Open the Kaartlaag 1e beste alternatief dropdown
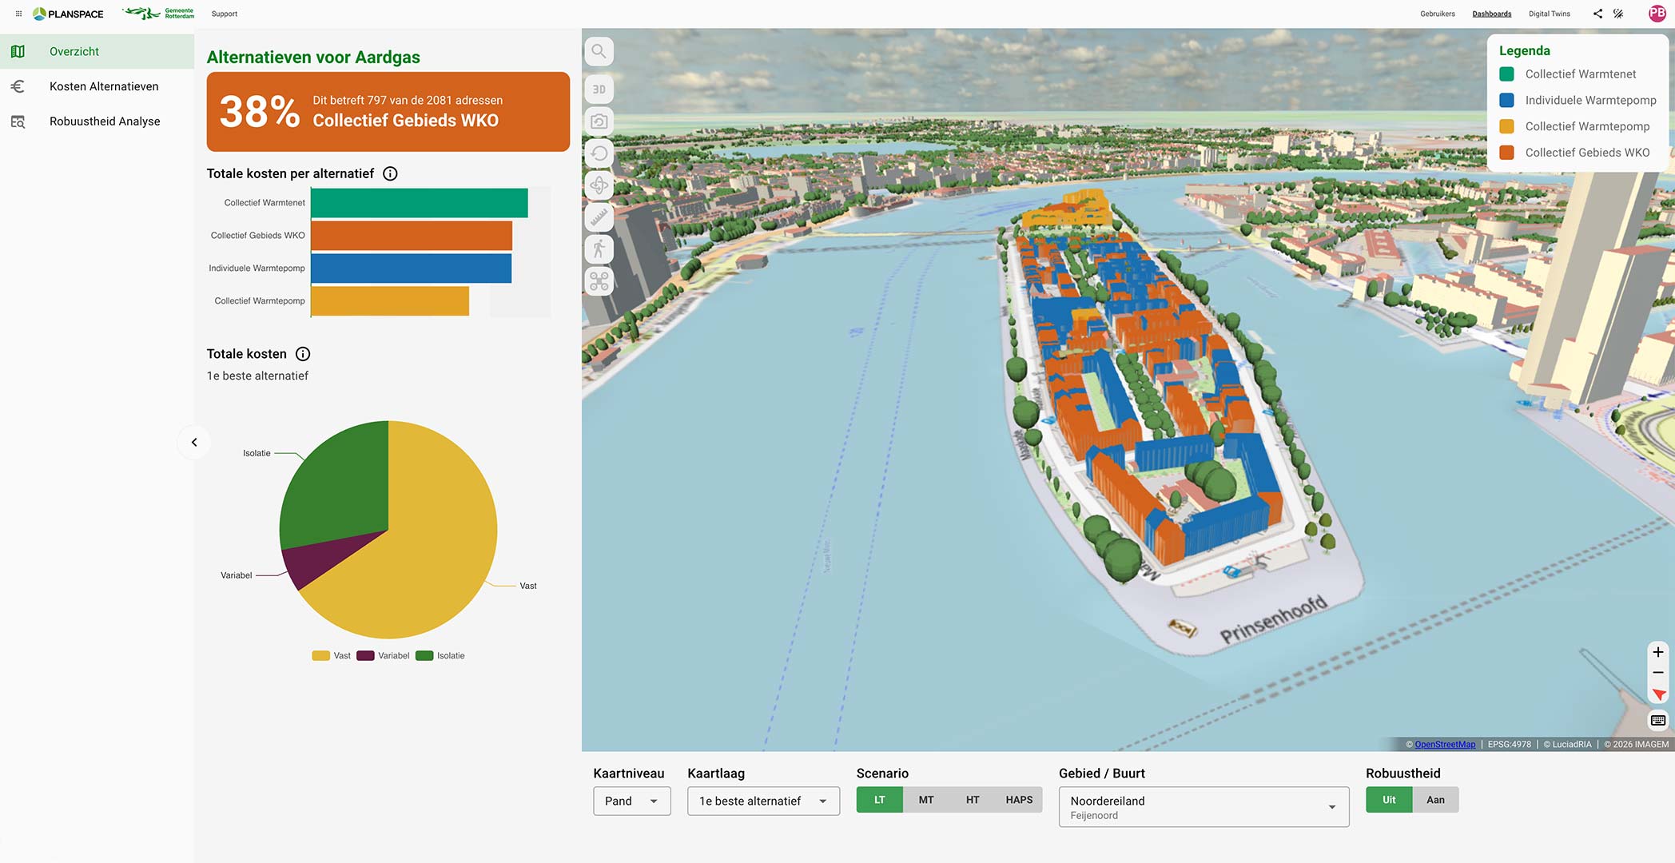The width and height of the screenshot is (1675, 863). (763, 801)
